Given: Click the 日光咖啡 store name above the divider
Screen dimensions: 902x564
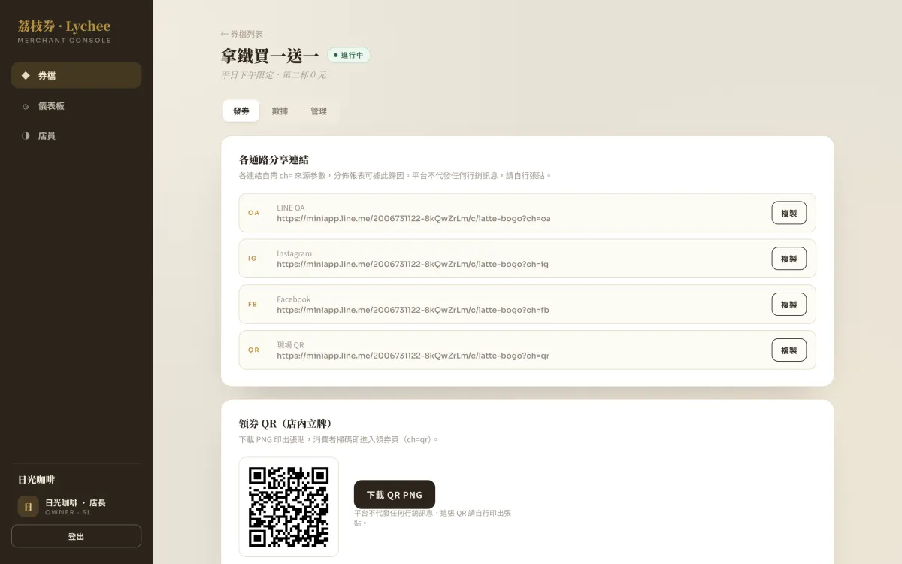Looking at the screenshot, I should pyautogui.click(x=37, y=480).
